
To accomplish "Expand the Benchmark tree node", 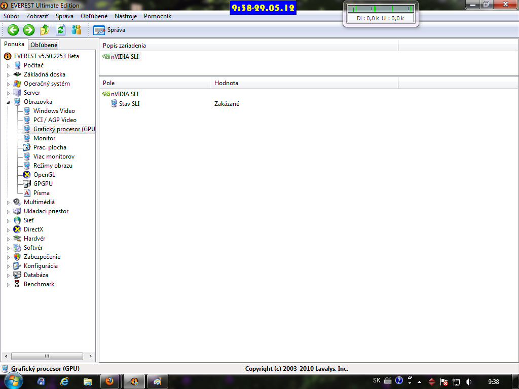I will click(x=8, y=284).
